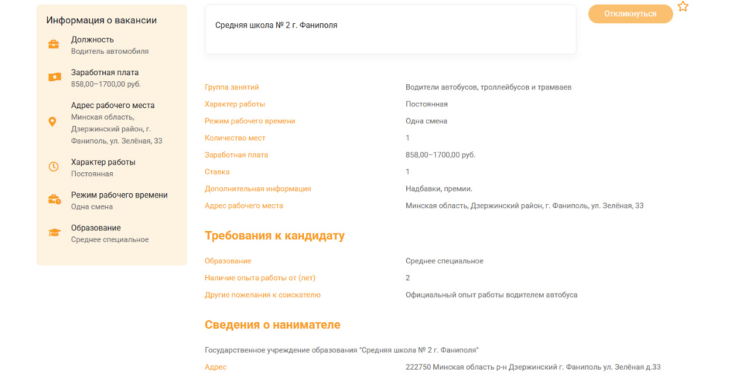Click the Дополнительная информация label
Image resolution: width=748 pixels, height=380 pixels.
coord(257,189)
